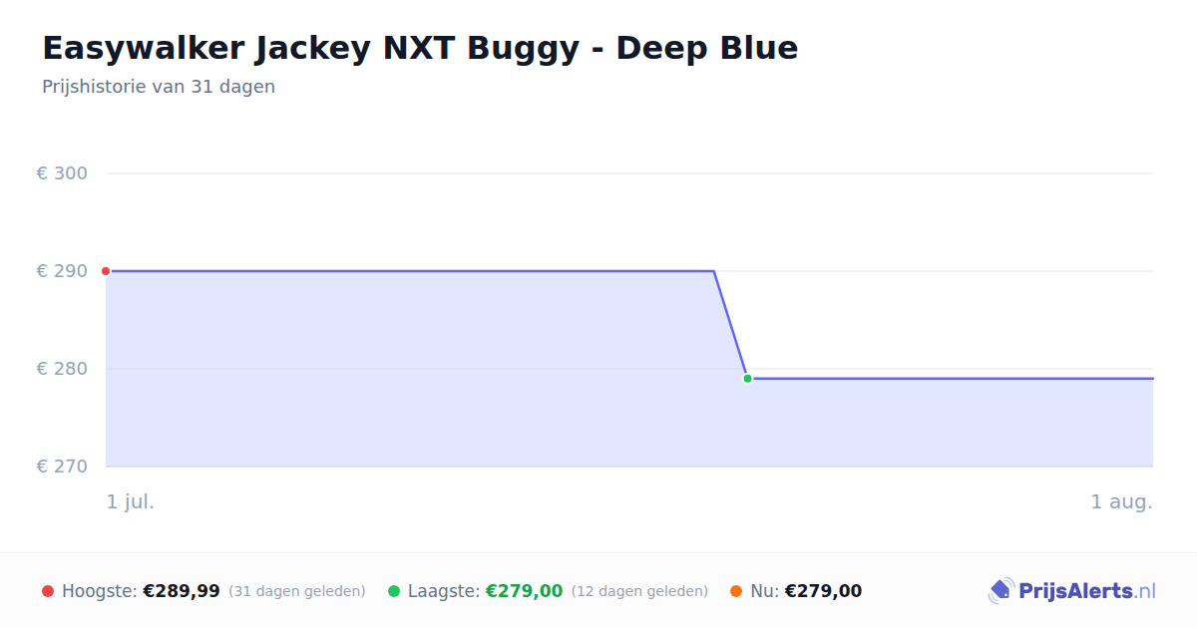The image size is (1197, 628).
Task: Click the green lowest-price dot on the chart
Action: click(747, 379)
